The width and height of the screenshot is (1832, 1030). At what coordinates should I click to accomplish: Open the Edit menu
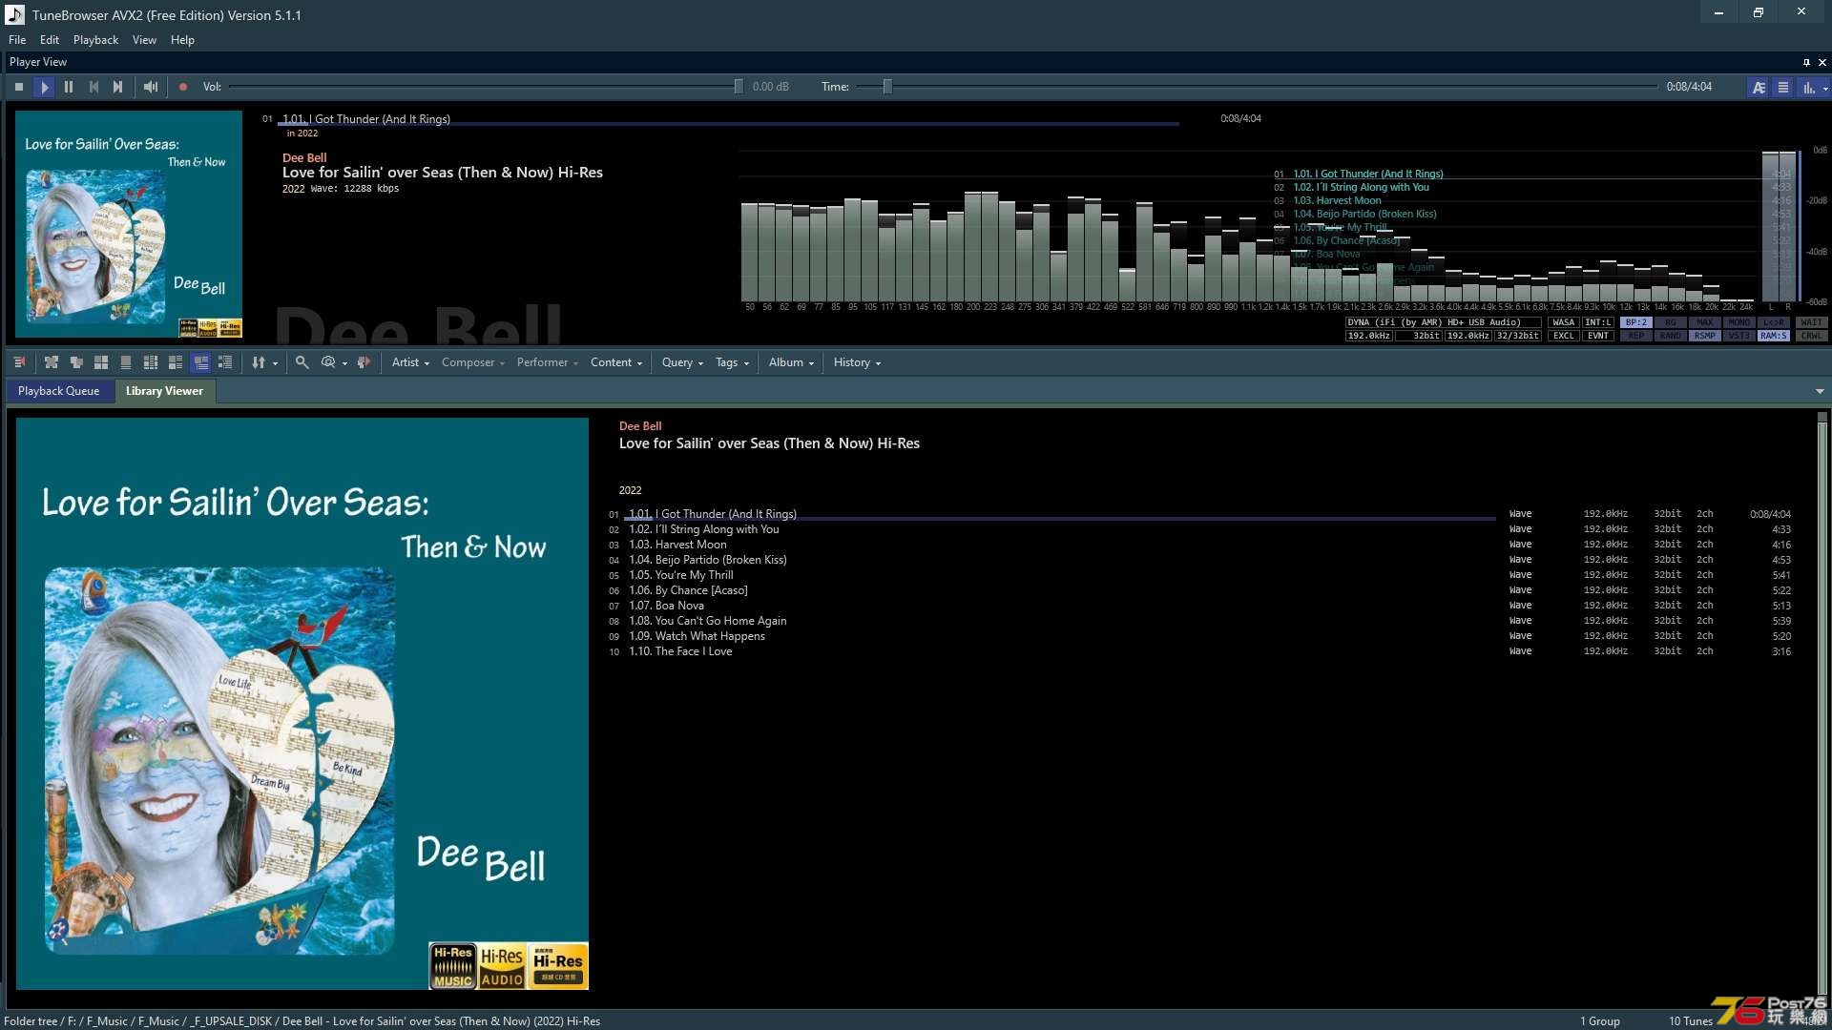click(x=50, y=40)
